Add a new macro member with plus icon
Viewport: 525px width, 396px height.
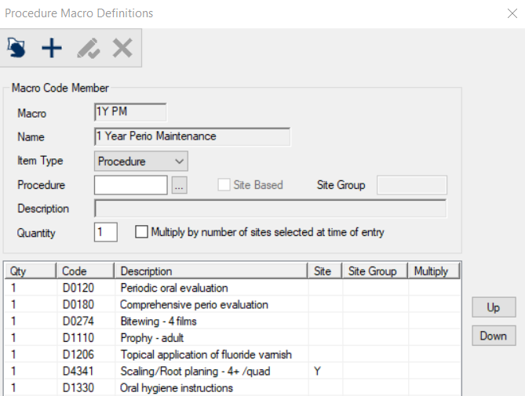pyautogui.click(x=52, y=48)
